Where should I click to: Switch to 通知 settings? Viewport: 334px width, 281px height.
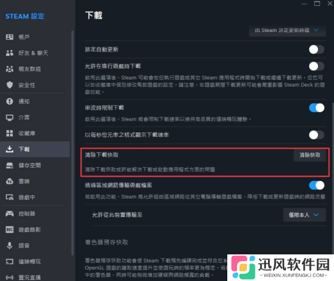pyautogui.click(x=35, y=101)
